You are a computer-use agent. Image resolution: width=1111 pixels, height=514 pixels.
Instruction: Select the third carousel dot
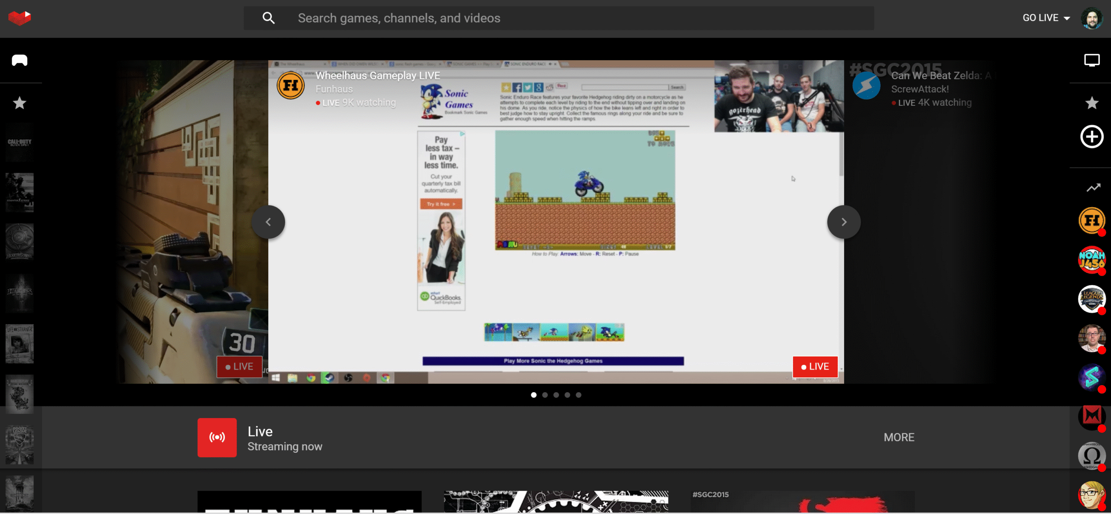pos(556,395)
